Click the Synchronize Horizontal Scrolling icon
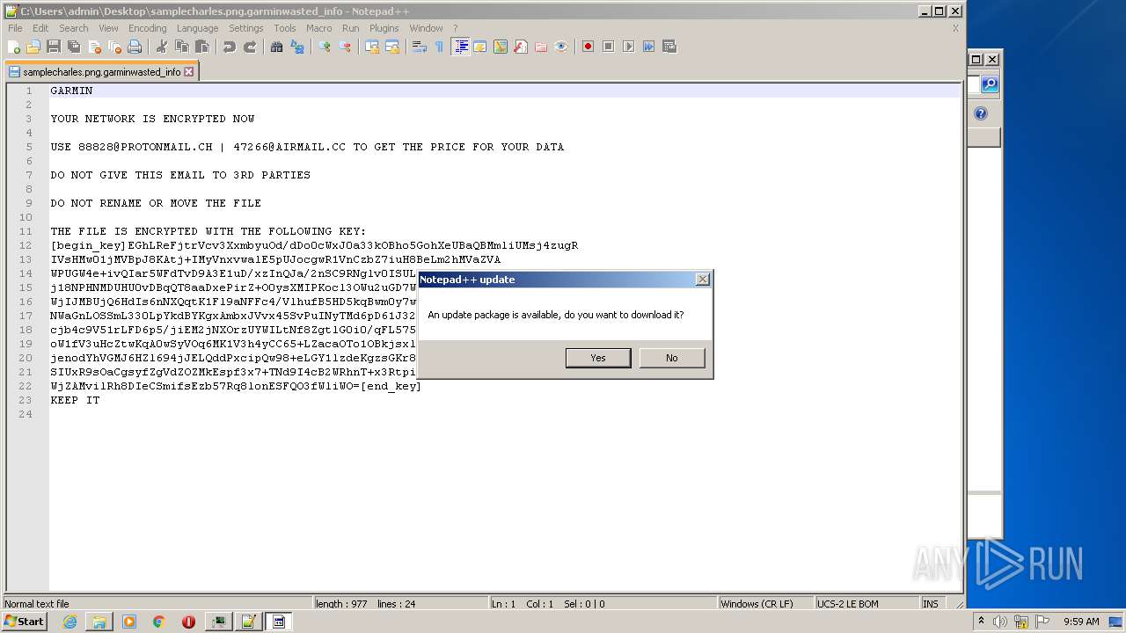The height and width of the screenshot is (633, 1126). pos(392,47)
